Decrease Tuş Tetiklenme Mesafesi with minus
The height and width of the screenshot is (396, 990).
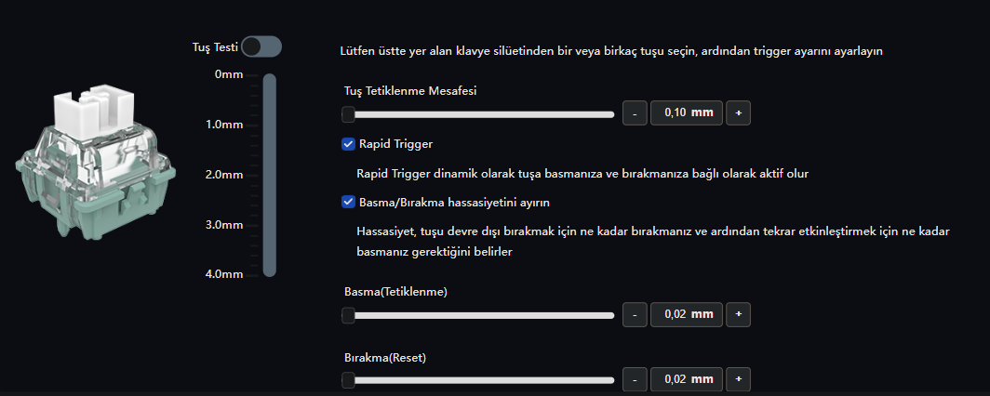point(634,113)
